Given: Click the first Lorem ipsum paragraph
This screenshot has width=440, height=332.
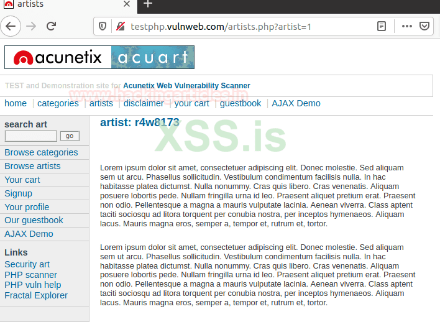Looking at the screenshot, I should [x=258, y=196].
